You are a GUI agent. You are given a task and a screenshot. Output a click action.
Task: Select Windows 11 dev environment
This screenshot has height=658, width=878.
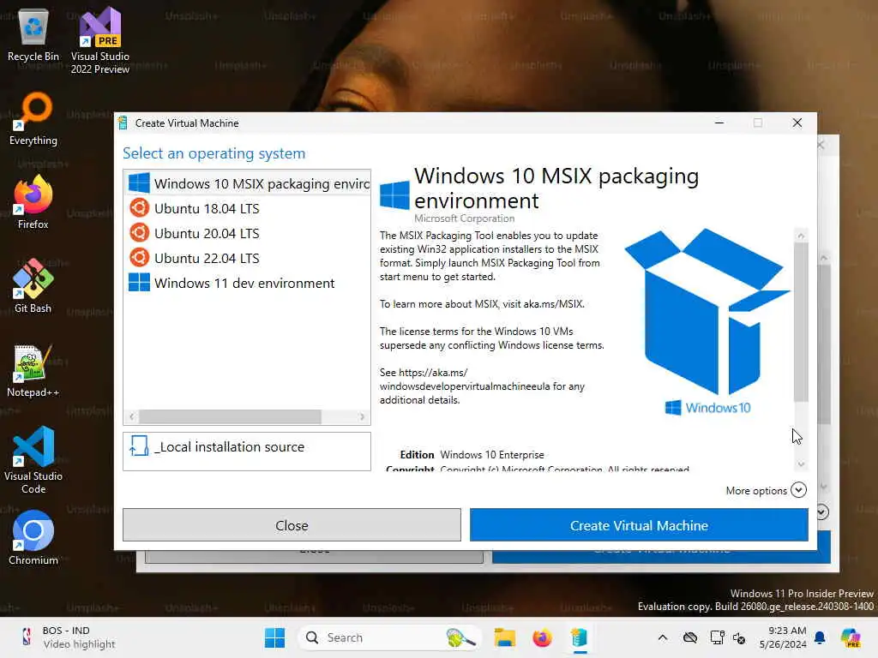pyautogui.click(x=247, y=283)
